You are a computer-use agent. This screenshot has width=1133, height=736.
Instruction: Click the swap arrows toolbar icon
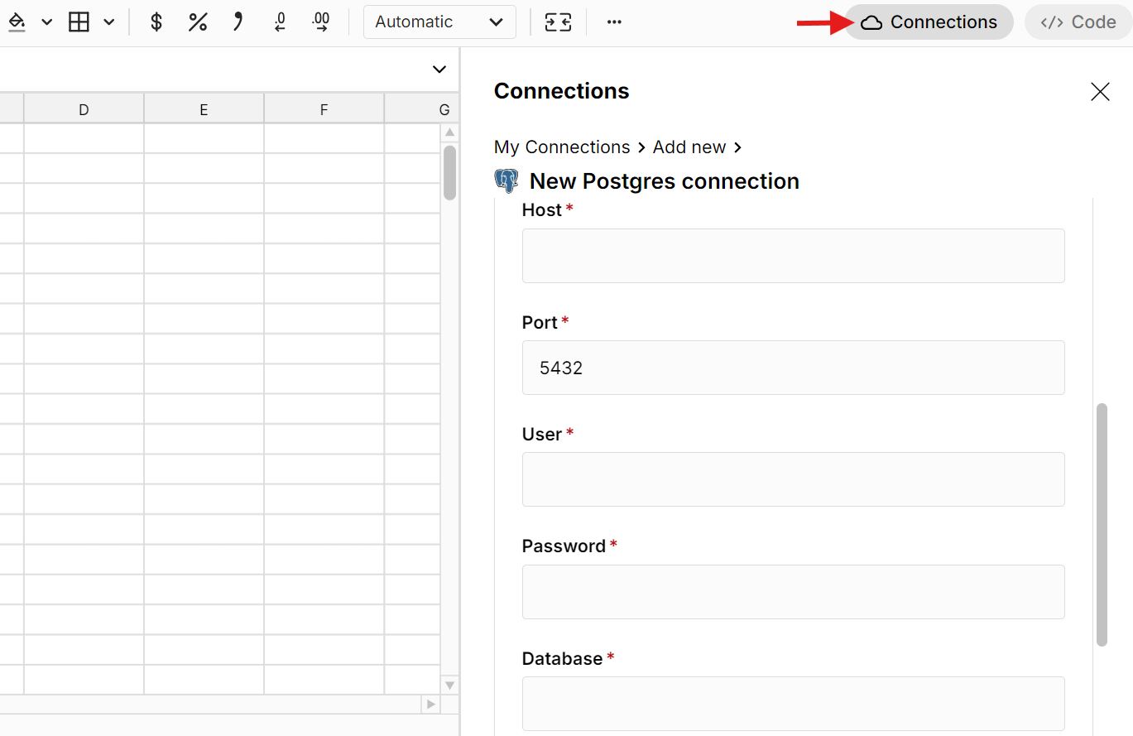click(559, 22)
